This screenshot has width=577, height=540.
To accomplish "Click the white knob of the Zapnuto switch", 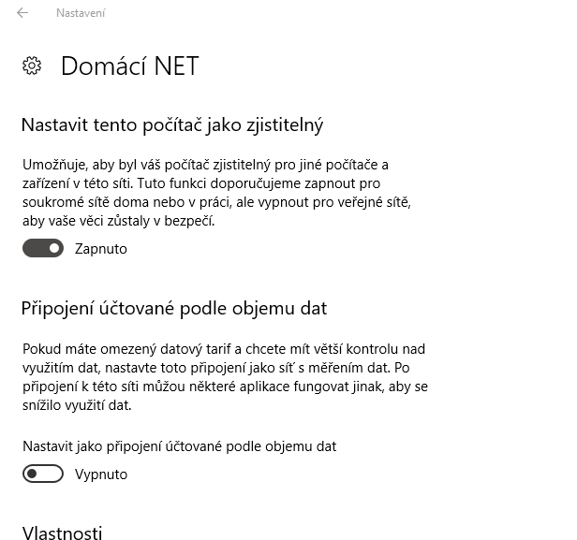I will [x=54, y=248].
